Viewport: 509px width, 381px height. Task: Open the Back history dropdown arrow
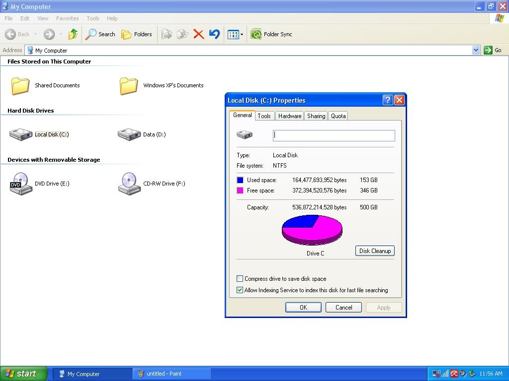pos(35,34)
